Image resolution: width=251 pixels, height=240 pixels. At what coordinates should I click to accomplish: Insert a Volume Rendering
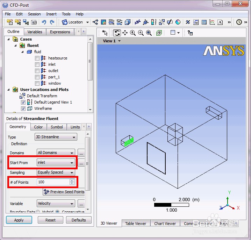[128, 22]
